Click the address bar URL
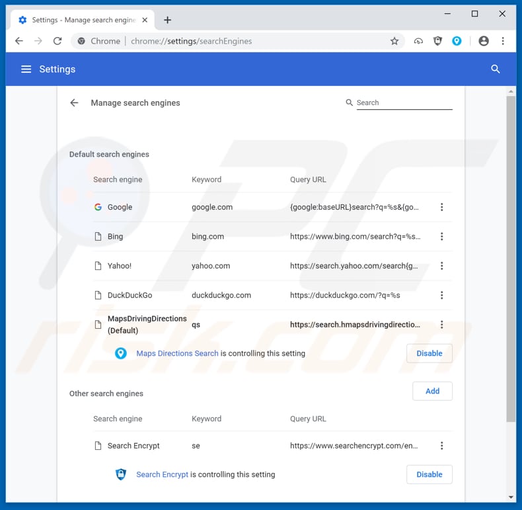The image size is (522, 510). coord(191,41)
